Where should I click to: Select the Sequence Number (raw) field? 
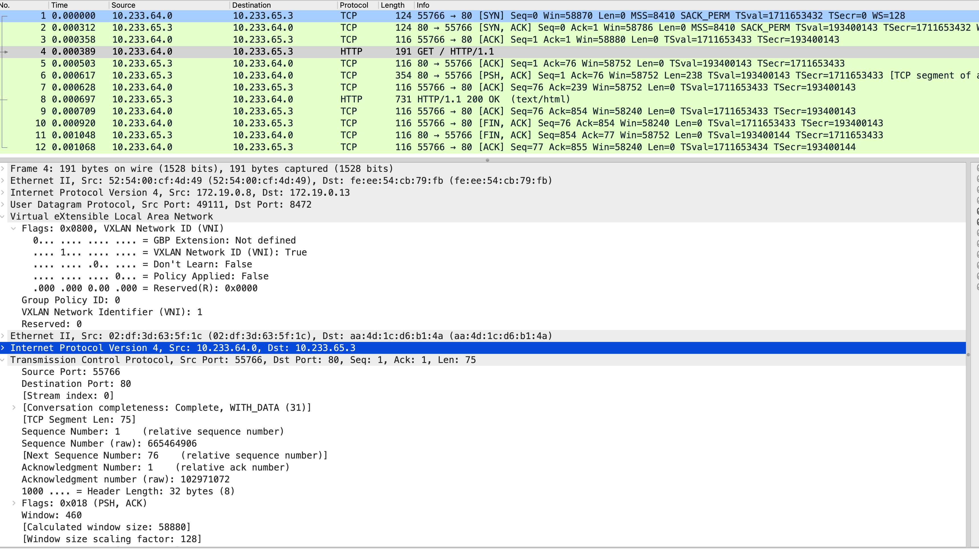(x=109, y=443)
